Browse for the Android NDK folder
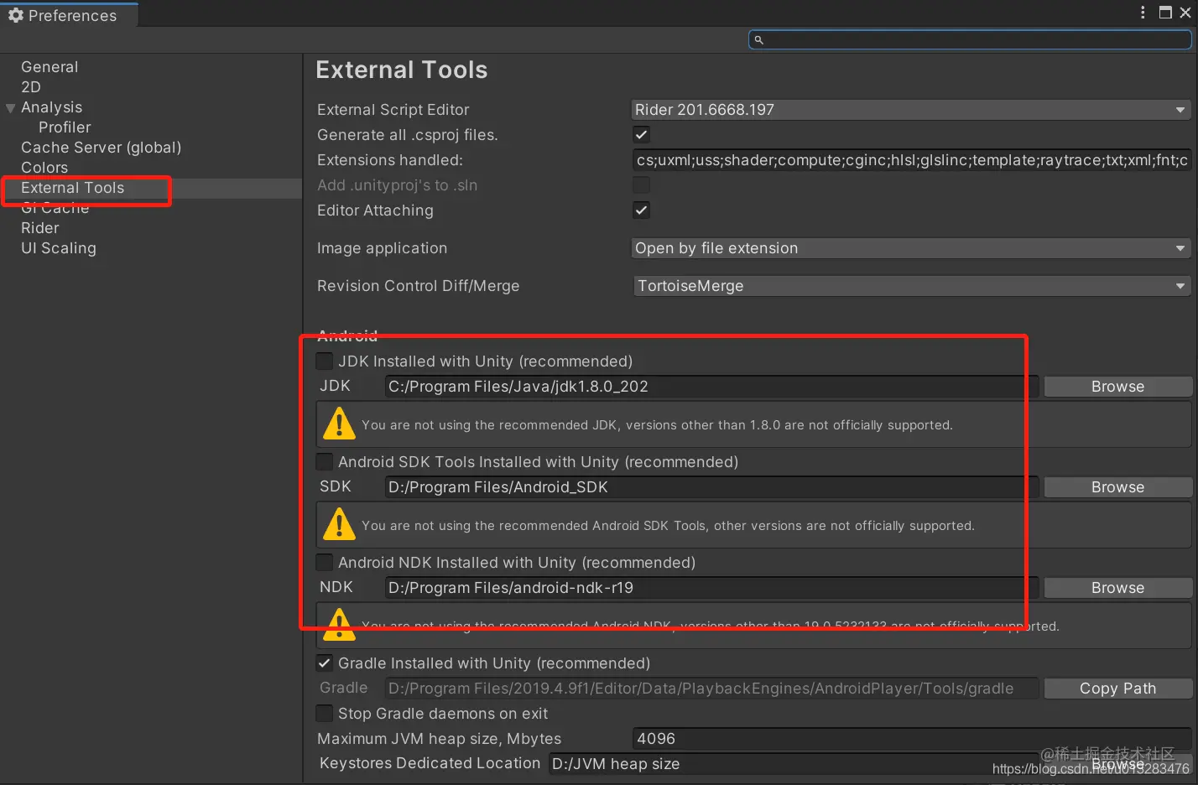The width and height of the screenshot is (1198, 785). coord(1117,588)
